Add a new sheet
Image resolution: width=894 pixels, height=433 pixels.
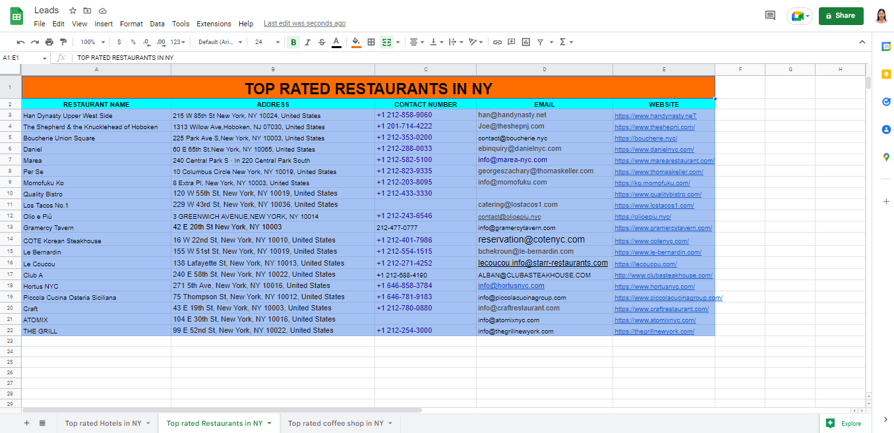[x=27, y=423]
